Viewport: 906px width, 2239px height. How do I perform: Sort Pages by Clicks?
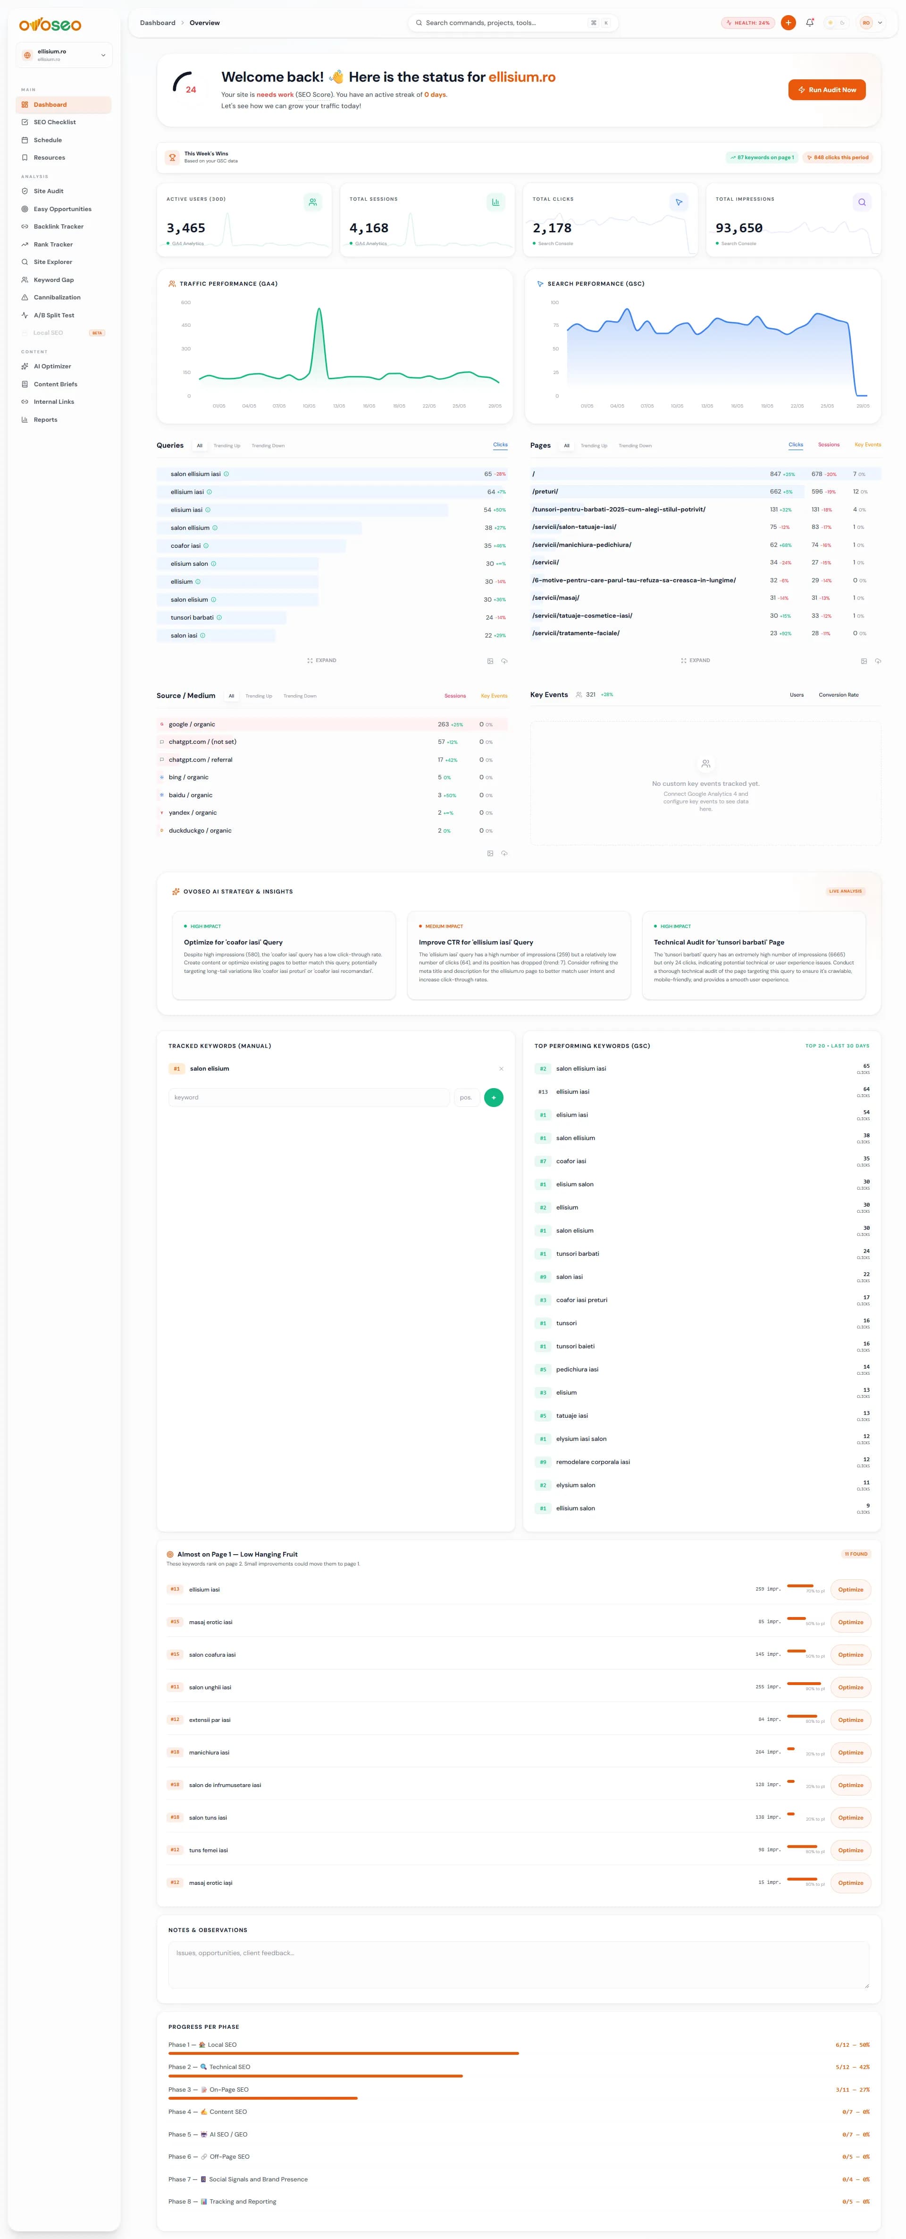796,445
